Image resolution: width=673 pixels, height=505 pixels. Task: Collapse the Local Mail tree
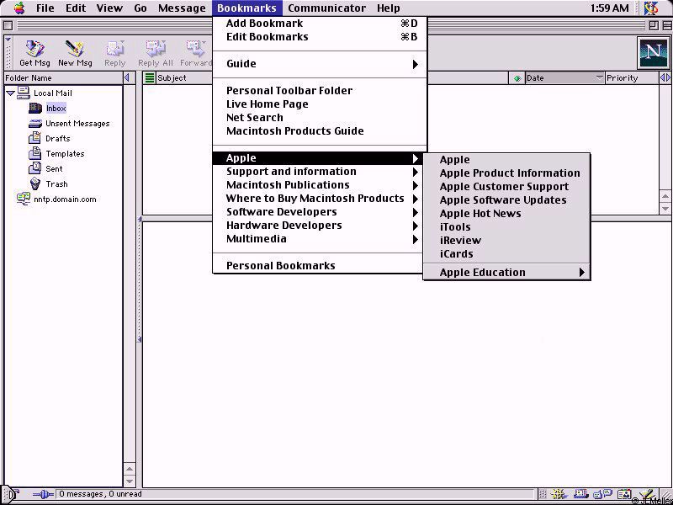(10, 93)
